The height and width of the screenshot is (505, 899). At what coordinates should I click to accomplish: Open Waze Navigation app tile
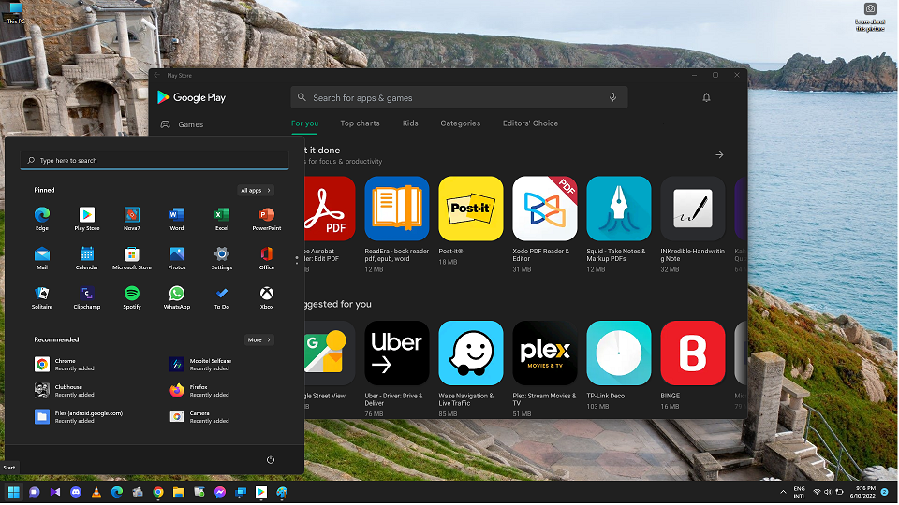(471, 353)
